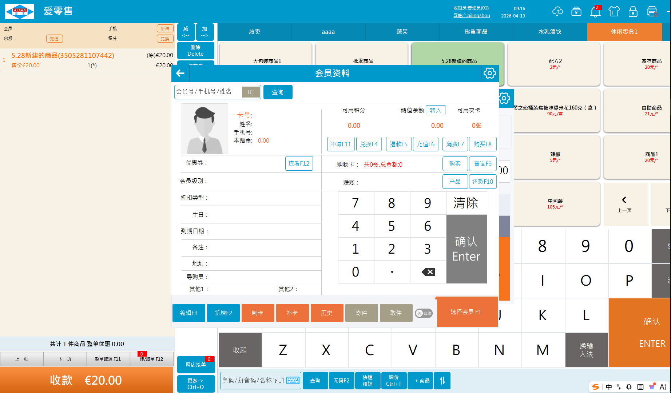Switch to the 水乳酒饮 category tab
The image size is (671, 393).
[550, 32]
